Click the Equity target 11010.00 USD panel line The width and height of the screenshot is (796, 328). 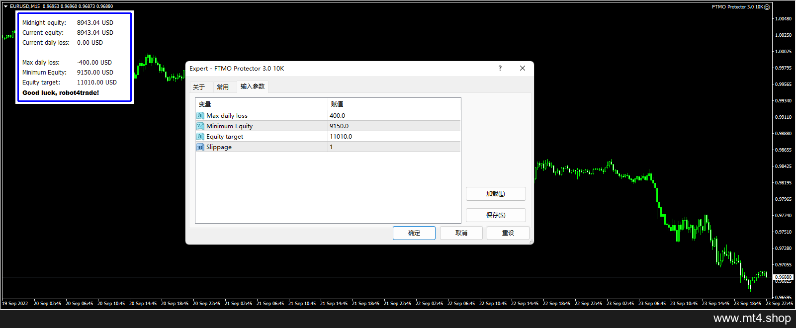pos(70,82)
